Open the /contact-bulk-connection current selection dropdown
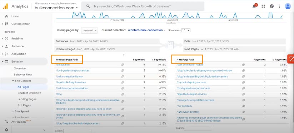Image resolution: width=294 pixels, height=133 pixels. pos(146,30)
